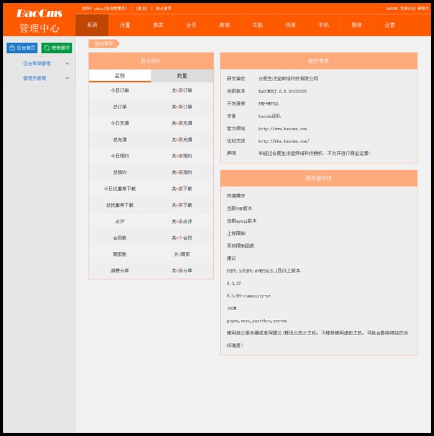434x436 pixels.
Task: Expand the 管理员管理 sidebar menu arrow
Action: tap(67, 79)
